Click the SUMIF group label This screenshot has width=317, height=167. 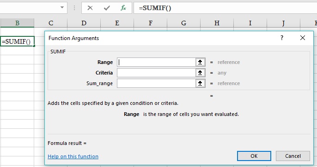(x=58, y=52)
